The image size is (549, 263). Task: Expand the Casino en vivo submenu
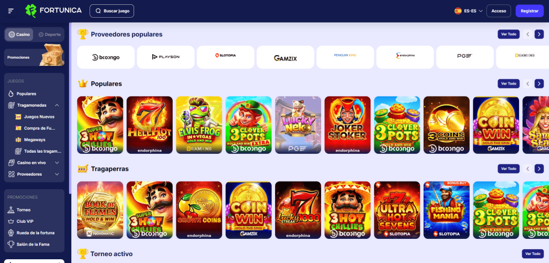[57, 163]
